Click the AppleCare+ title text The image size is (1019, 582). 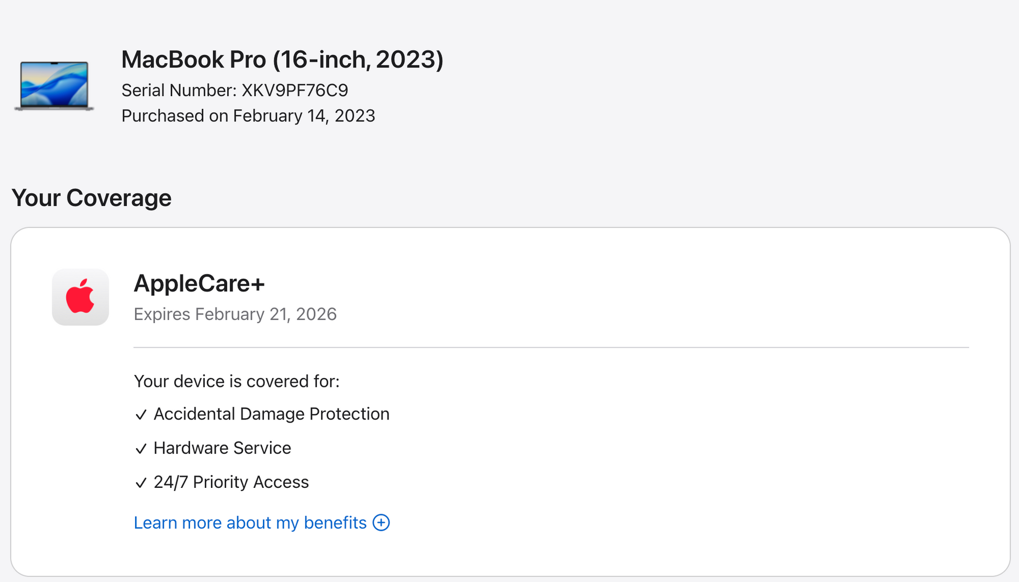coord(199,283)
